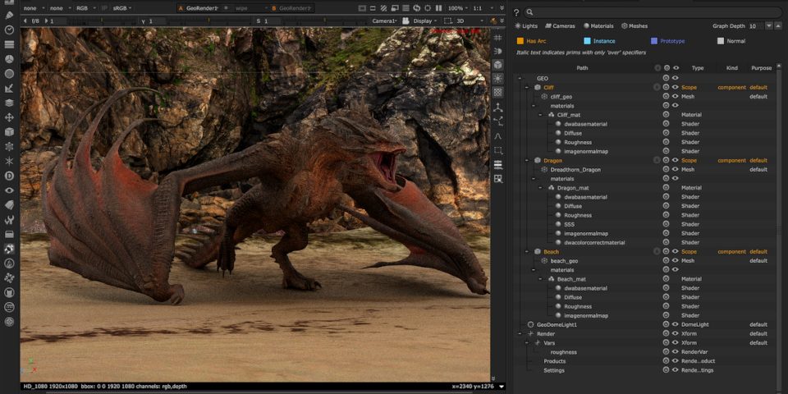The image size is (788, 394).
Task: Toggle visibility of GeoDomeLight1
Action: coord(676,325)
